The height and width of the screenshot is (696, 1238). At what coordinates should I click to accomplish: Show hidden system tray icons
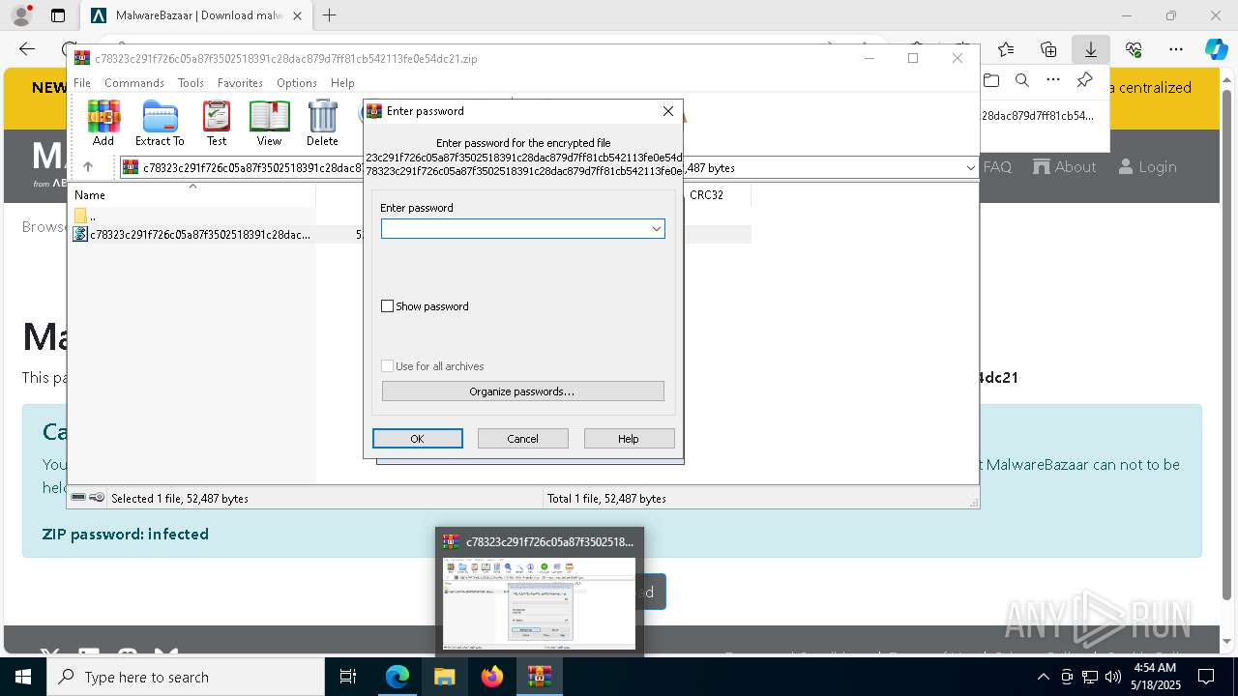pyautogui.click(x=1044, y=677)
